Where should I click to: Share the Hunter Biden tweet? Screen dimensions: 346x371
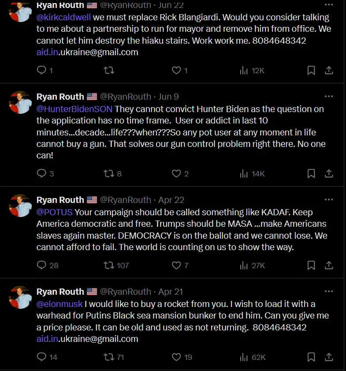click(x=329, y=174)
